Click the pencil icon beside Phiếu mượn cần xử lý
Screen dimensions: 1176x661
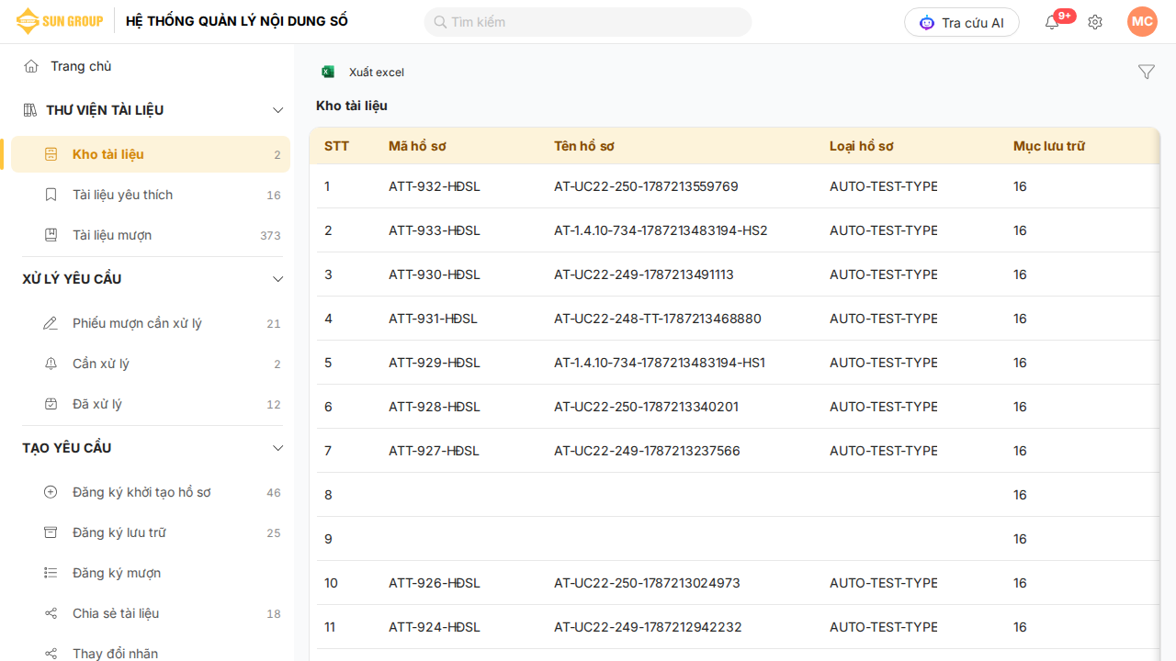click(51, 323)
